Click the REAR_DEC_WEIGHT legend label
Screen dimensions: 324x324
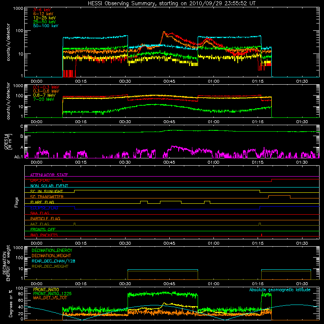click(50, 266)
